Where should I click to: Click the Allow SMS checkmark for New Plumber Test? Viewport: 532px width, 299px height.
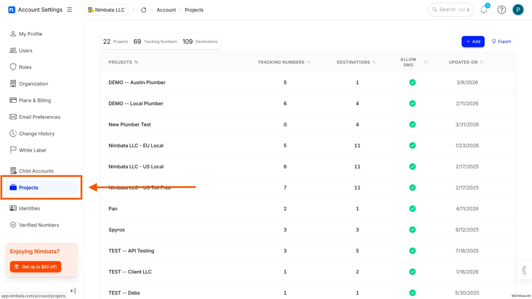pos(412,125)
